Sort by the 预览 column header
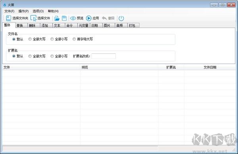238x154 pixels. pyautogui.click(x=119, y=67)
